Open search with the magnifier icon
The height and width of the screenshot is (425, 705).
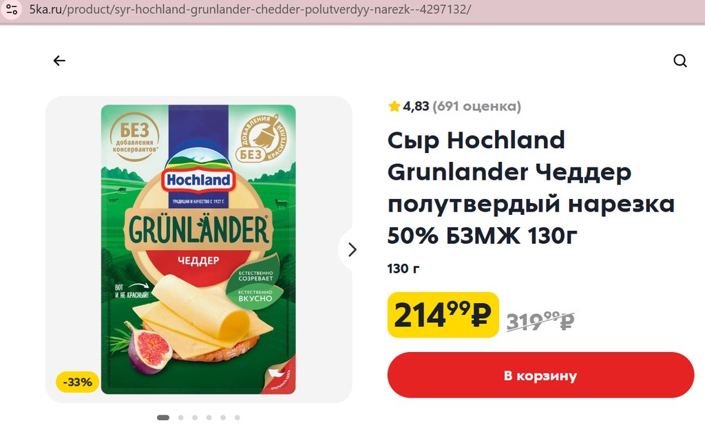[680, 61]
